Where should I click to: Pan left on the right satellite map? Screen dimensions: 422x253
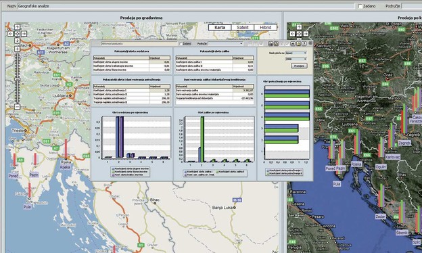[x=292, y=34]
